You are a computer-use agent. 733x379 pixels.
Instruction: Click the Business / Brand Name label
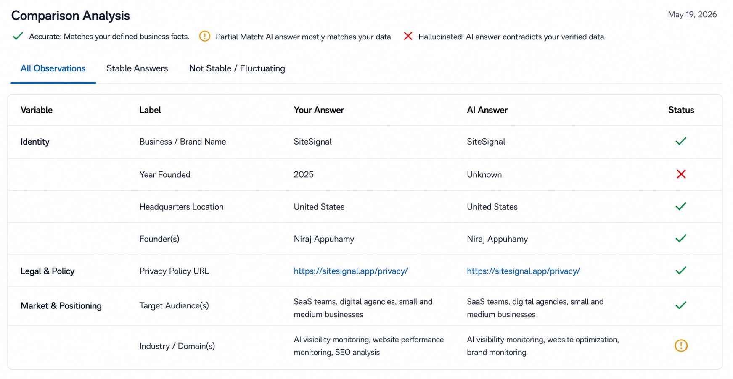183,142
